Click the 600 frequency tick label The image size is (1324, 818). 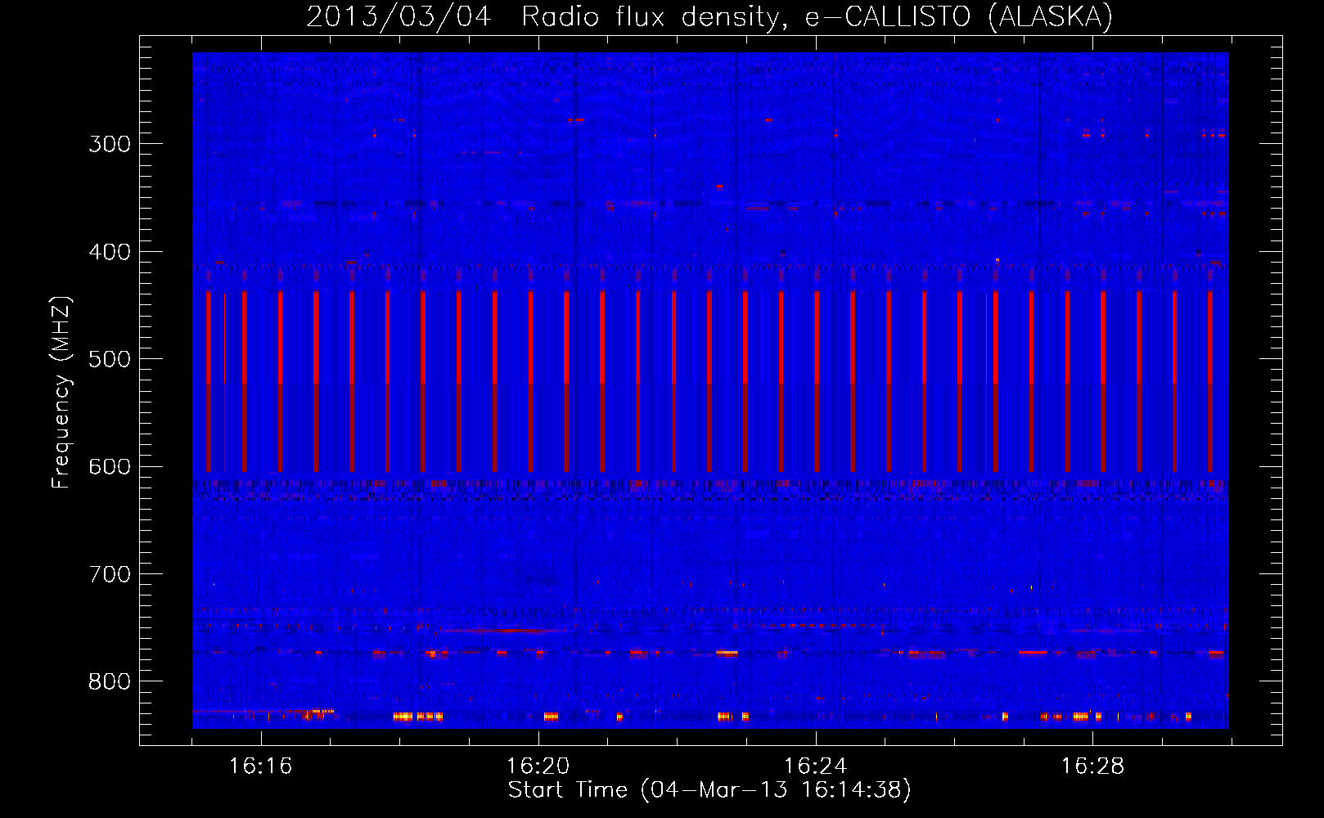tap(110, 467)
